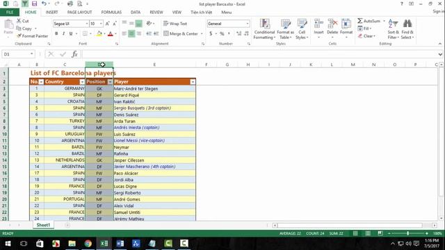Switch to the INSERT tab
The height and width of the screenshot is (250, 445).
(x=51, y=12)
